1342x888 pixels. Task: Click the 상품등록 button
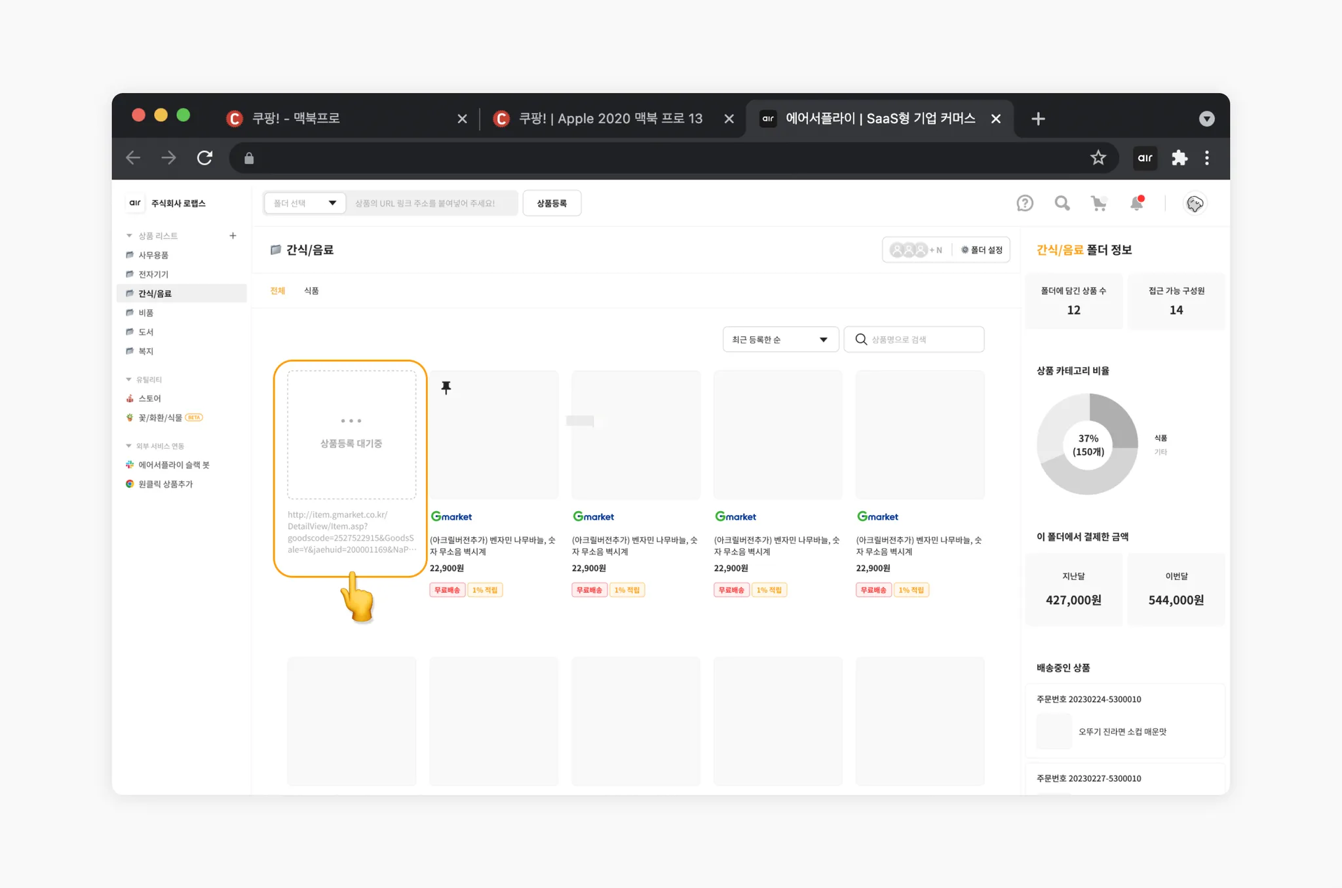[551, 203]
